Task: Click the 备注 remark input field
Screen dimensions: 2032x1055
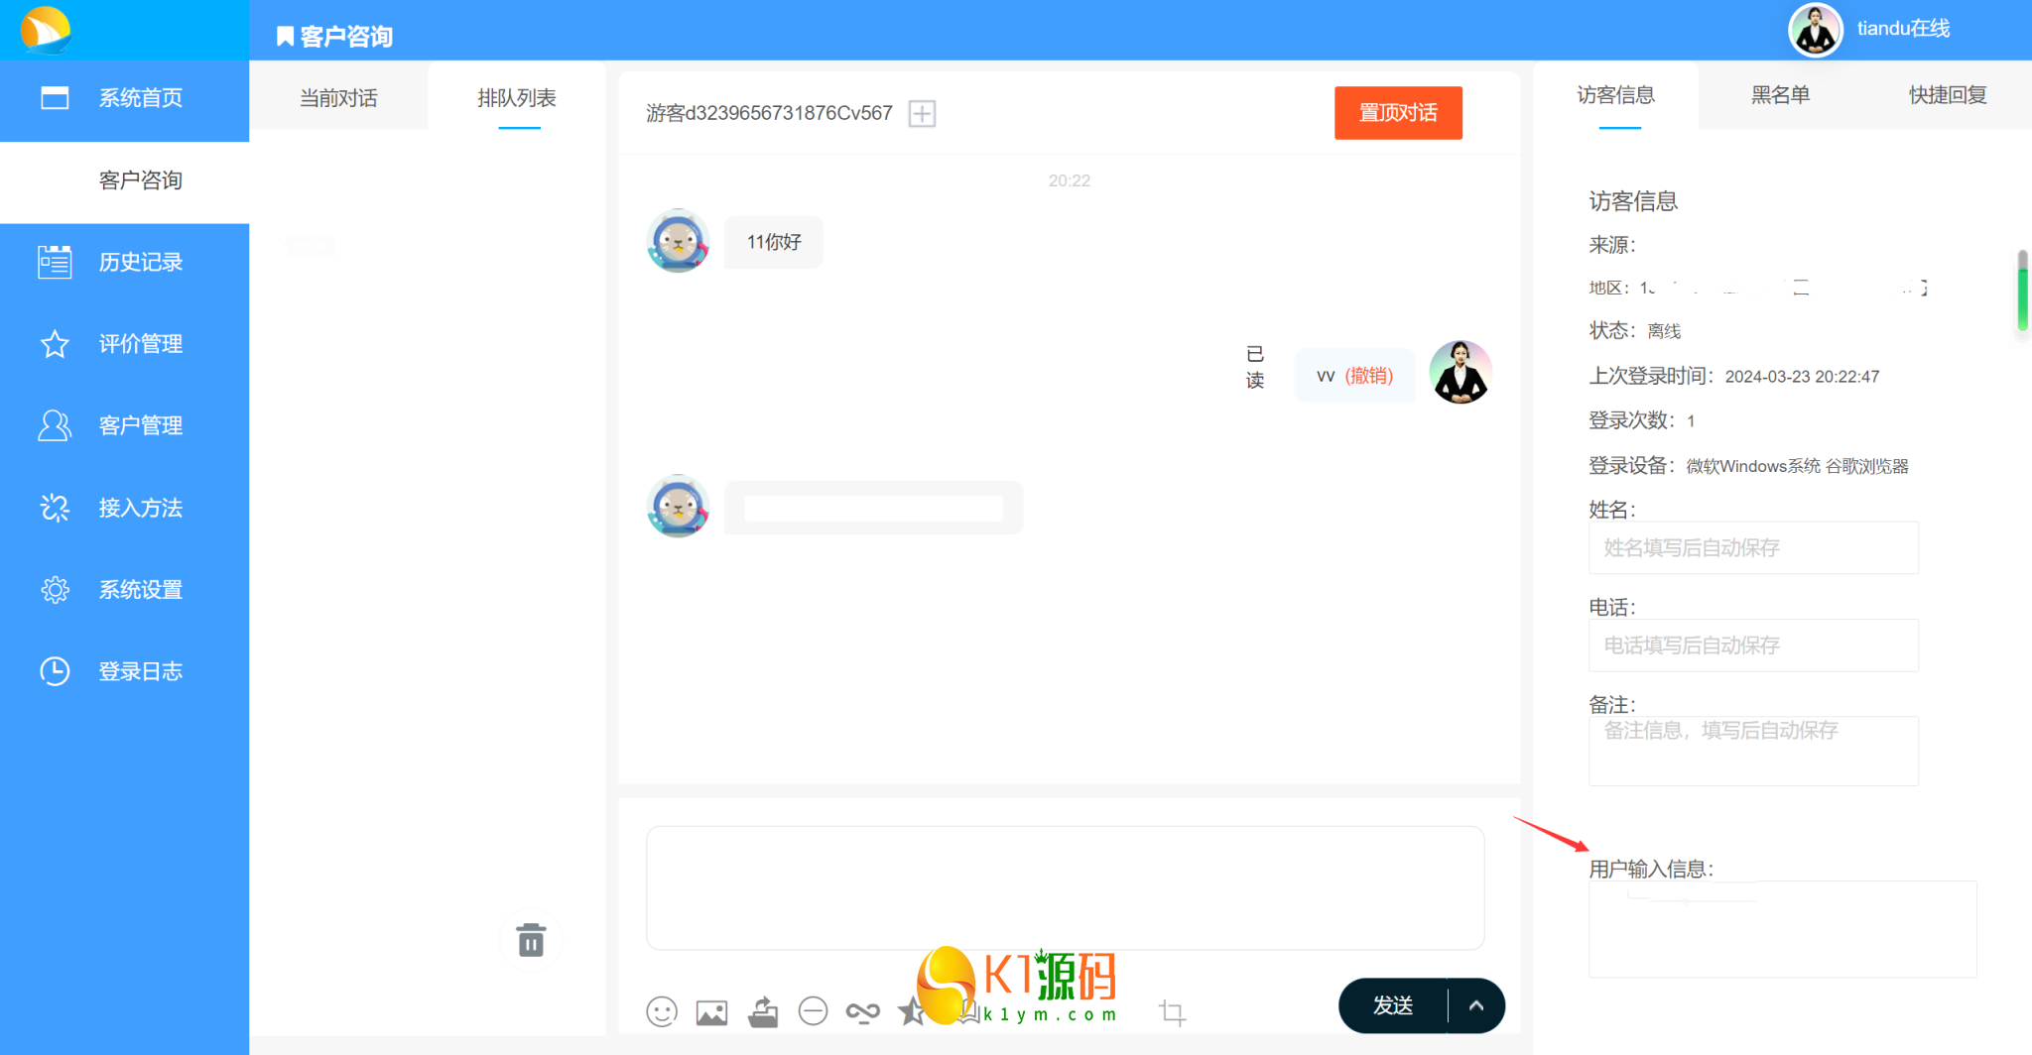Action: [x=1752, y=751]
